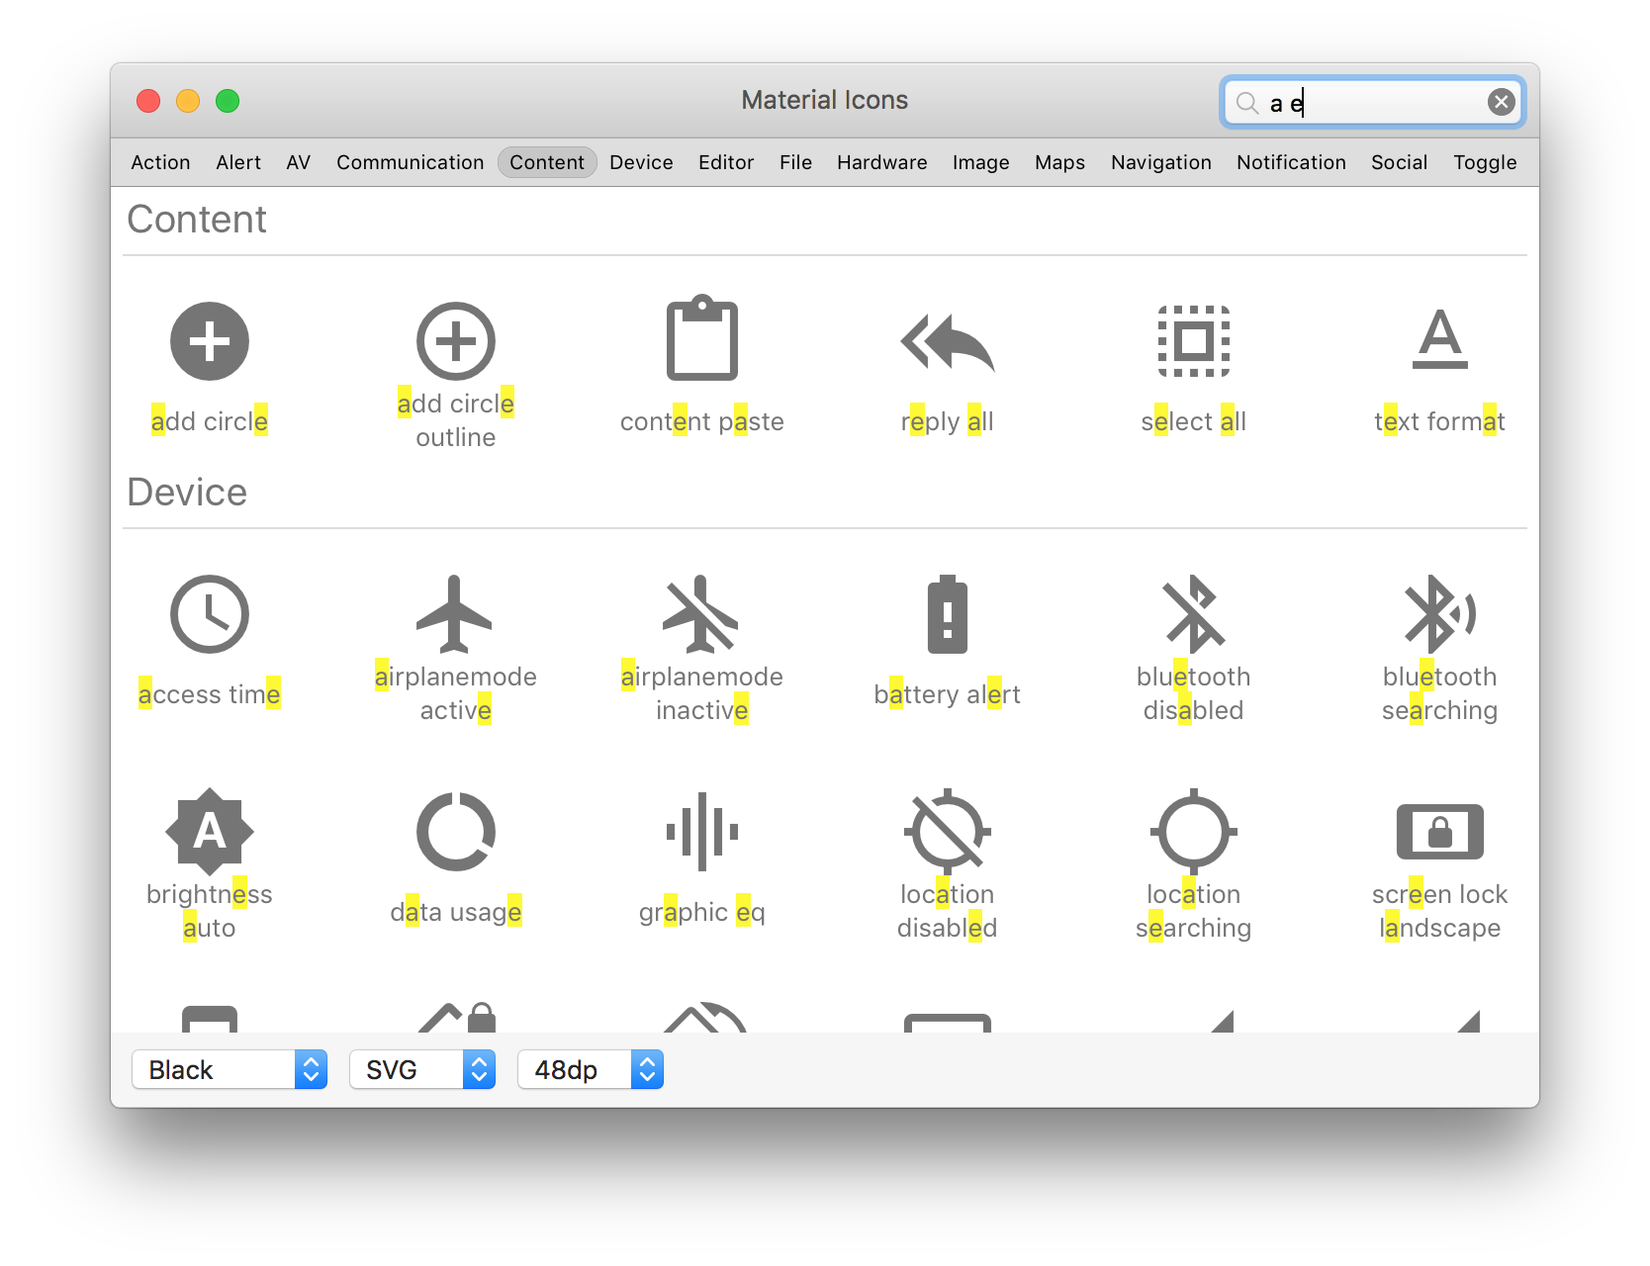Switch to the AV category tab
The width and height of the screenshot is (1650, 1266).
pos(299,162)
